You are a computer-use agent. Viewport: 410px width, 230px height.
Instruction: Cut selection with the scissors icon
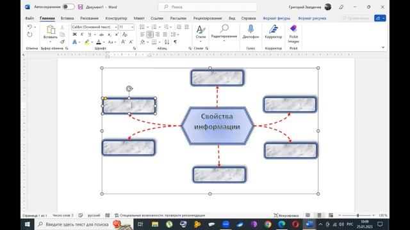pyautogui.click(x=62, y=27)
